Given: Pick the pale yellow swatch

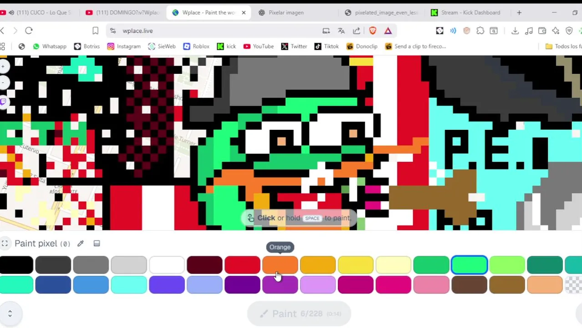Looking at the screenshot, I should (x=393, y=265).
